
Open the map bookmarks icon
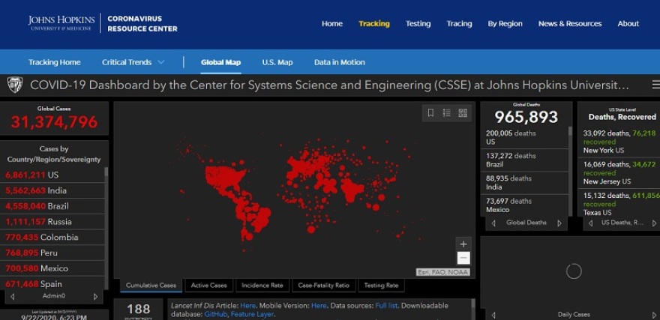(x=430, y=113)
